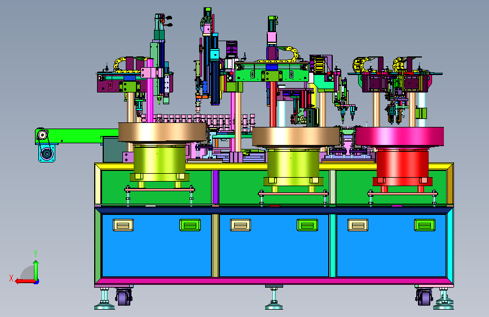The width and height of the screenshot is (489, 317).
Task: Select the left yellow-green cylindrical drum
Action: pyautogui.click(x=160, y=163)
